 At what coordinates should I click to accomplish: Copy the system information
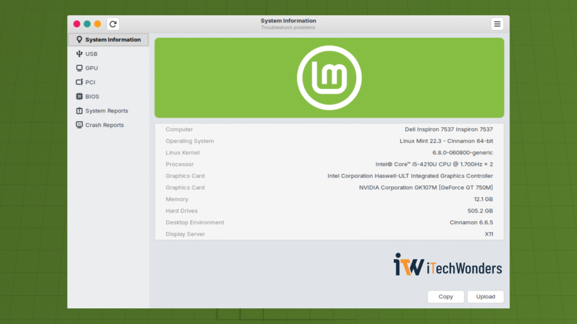[446, 296]
